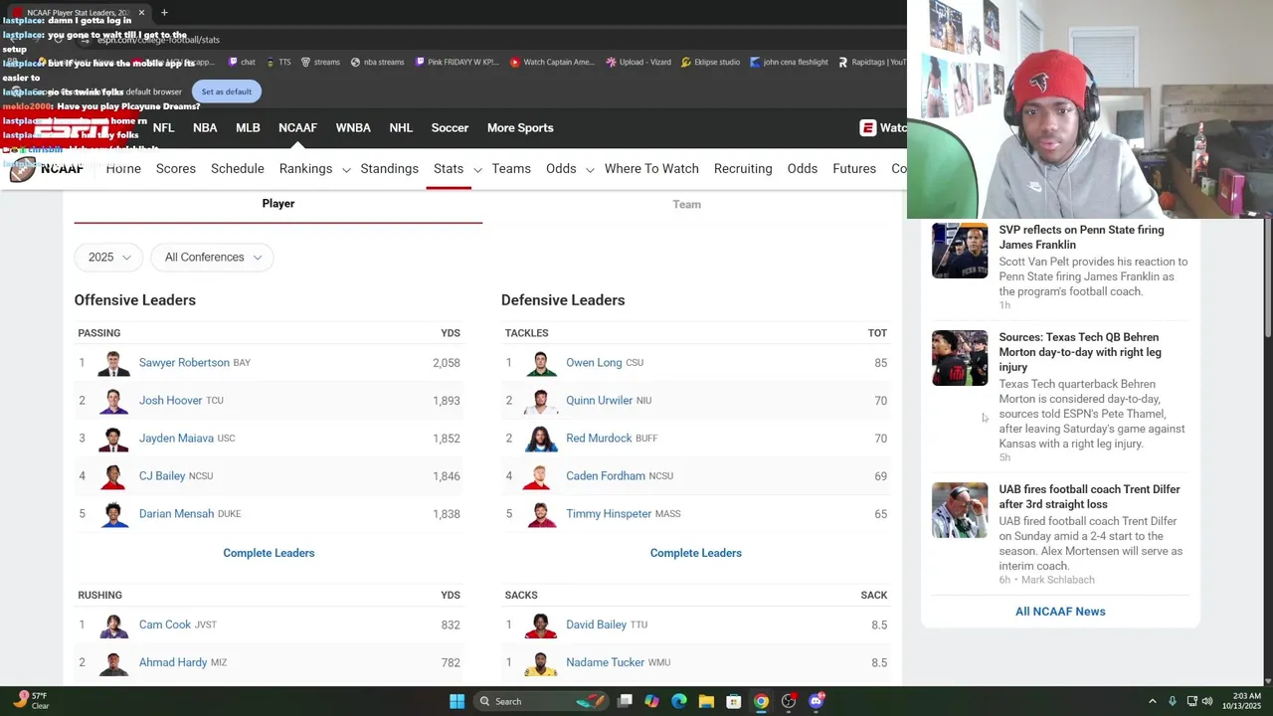Screen dimensions: 1273x716
Task: Click the microphone tray icon
Action: [x=1173, y=701]
